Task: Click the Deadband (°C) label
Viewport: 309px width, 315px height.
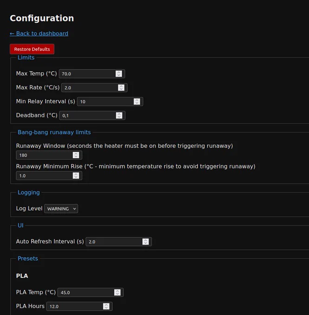Action: tap(37, 115)
